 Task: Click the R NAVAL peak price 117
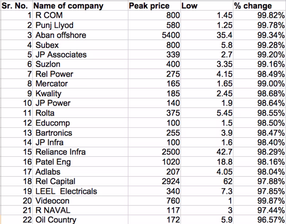154,210
